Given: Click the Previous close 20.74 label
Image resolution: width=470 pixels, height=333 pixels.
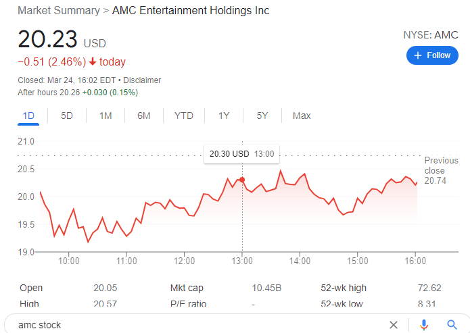Looking at the screenshot, I should pyautogui.click(x=441, y=170).
